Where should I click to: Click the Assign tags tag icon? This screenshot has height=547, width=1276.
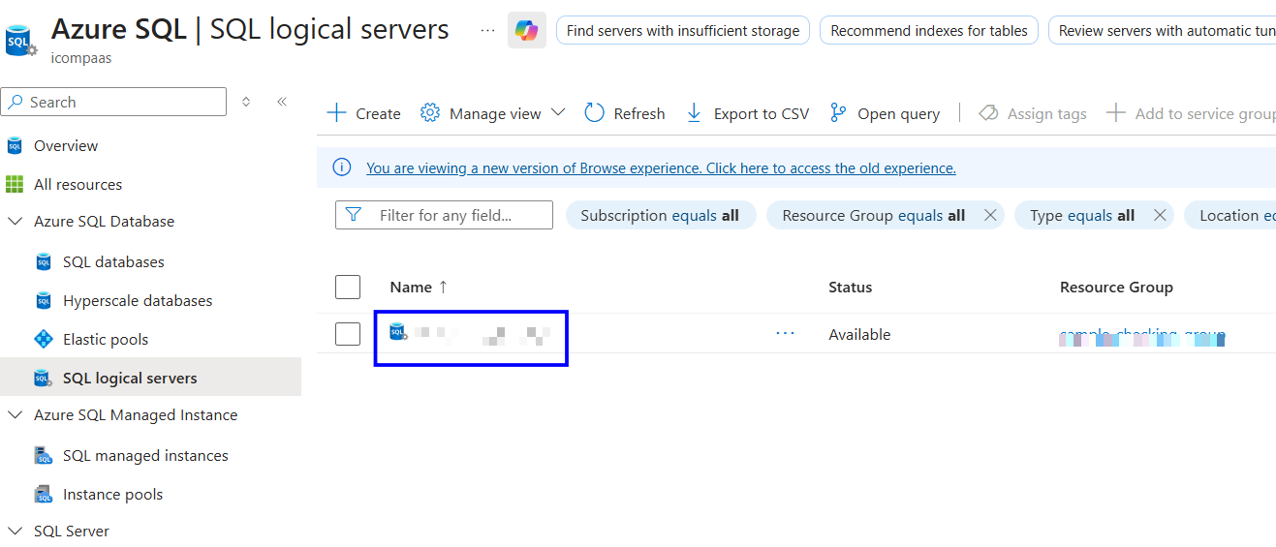click(x=988, y=113)
